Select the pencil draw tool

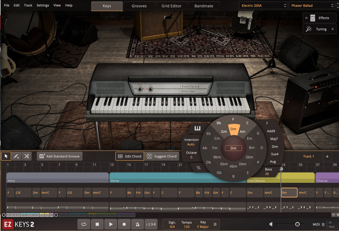[x=16, y=156]
